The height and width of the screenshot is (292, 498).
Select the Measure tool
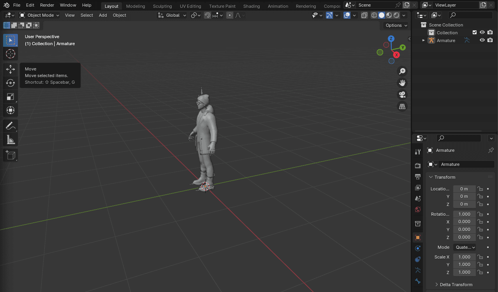[10, 139]
